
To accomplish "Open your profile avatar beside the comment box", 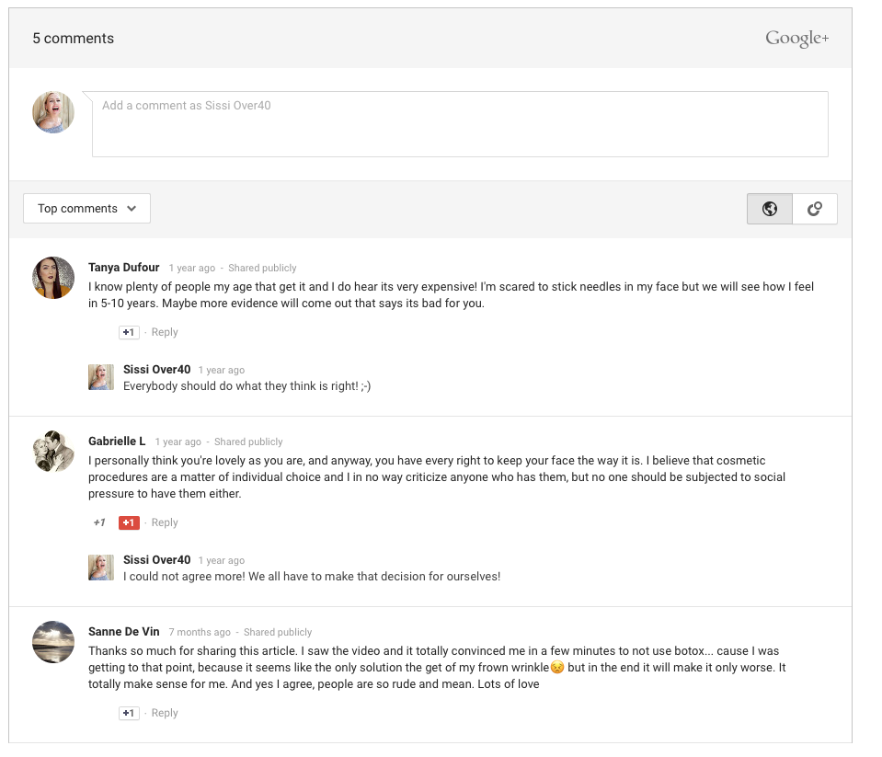I will coord(53,112).
